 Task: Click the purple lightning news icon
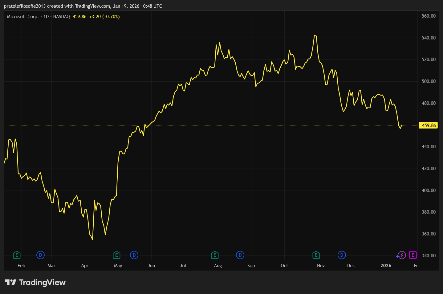[401, 255]
